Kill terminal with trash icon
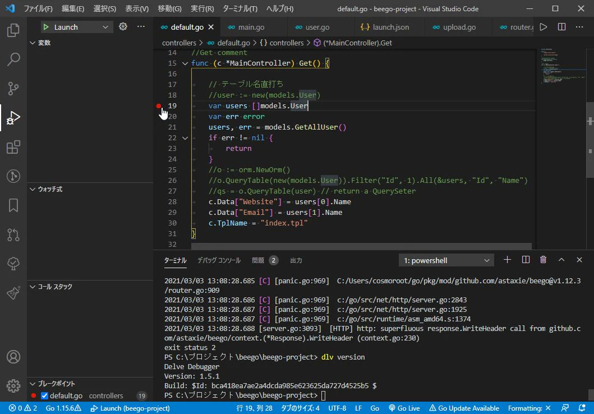The image size is (594, 414). coord(543,260)
